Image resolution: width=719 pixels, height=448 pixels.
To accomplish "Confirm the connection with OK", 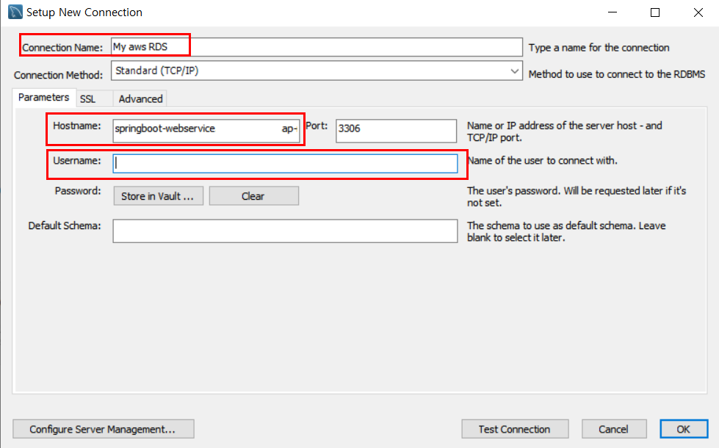I will [x=684, y=429].
